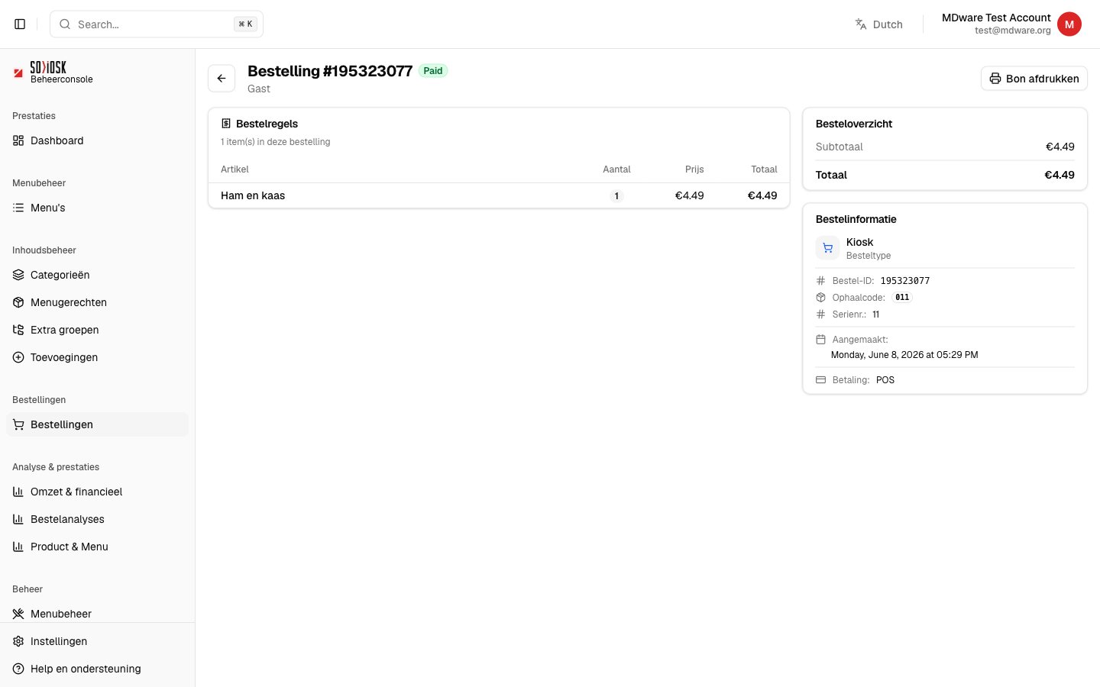Viewport: 1100px width, 687px height.
Task: Open Menugerechten page
Action: (97, 302)
